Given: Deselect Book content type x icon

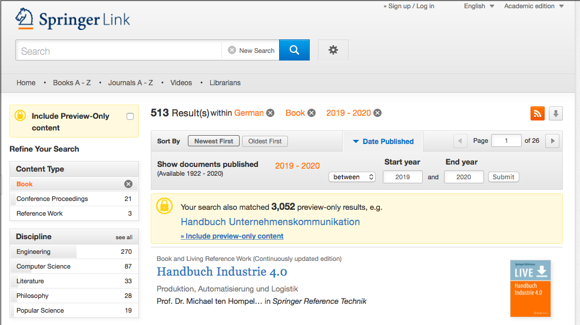Looking at the screenshot, I should click(x=128, y=184).
